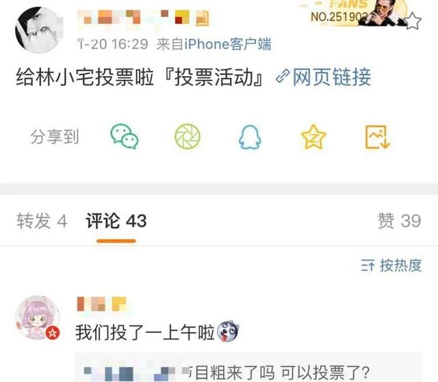
Task: Share post via QQ penguin icon
Action: coord(250,137)
